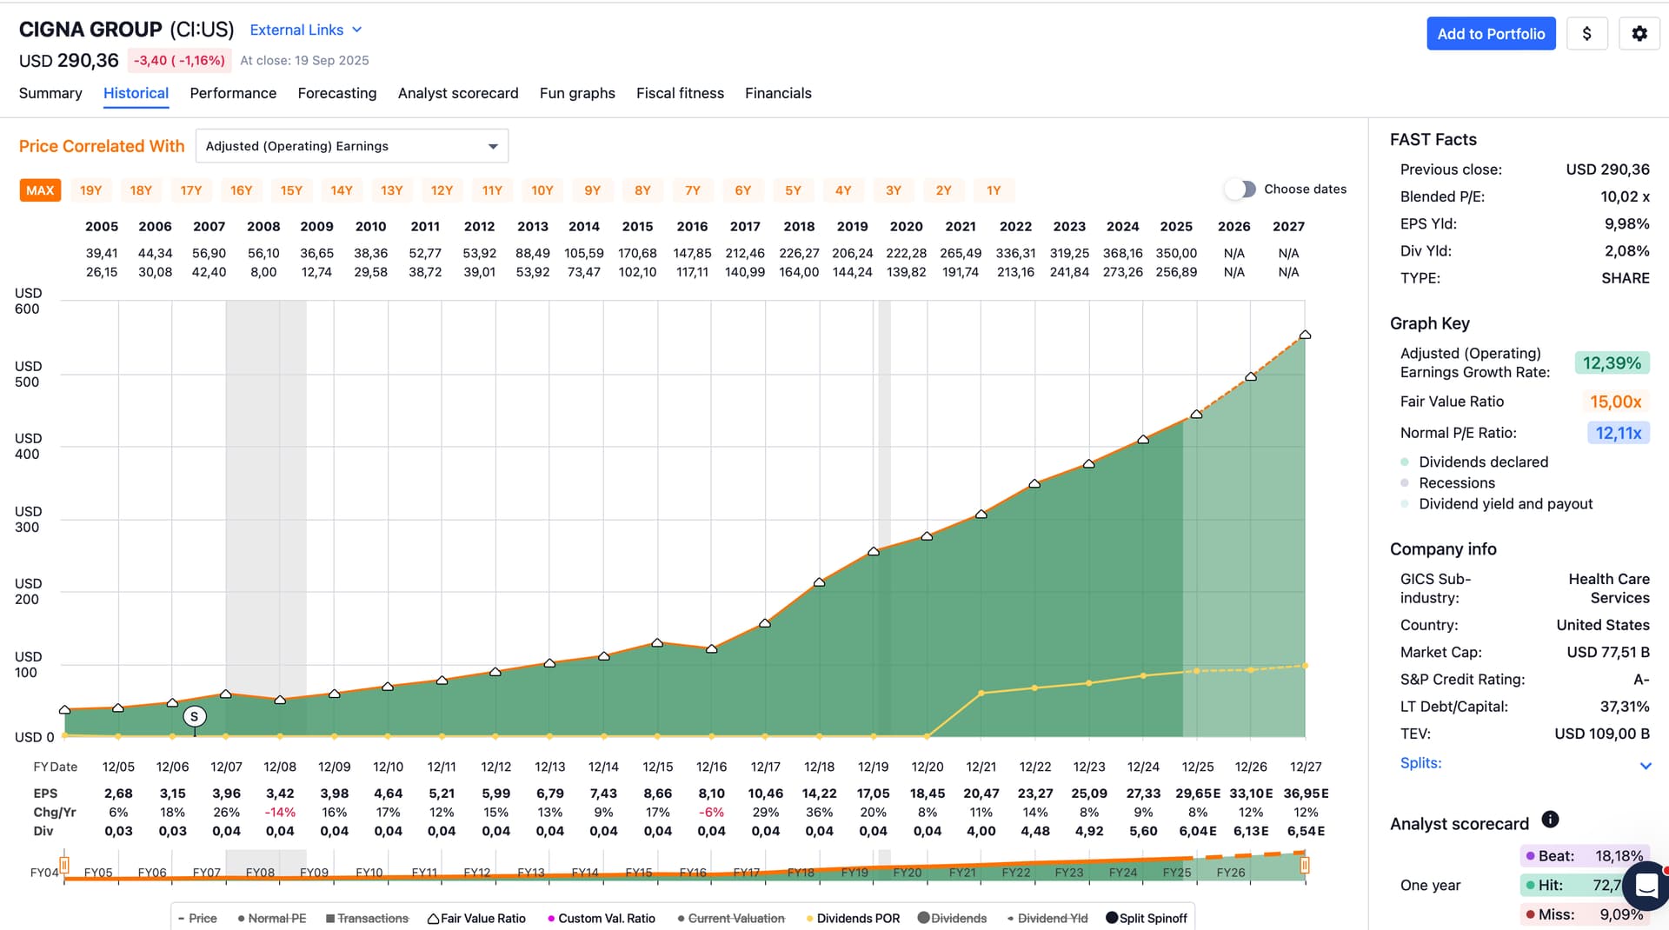Open the chat widget icon
Screen dimensions: 1669x930
(1646, 885)
